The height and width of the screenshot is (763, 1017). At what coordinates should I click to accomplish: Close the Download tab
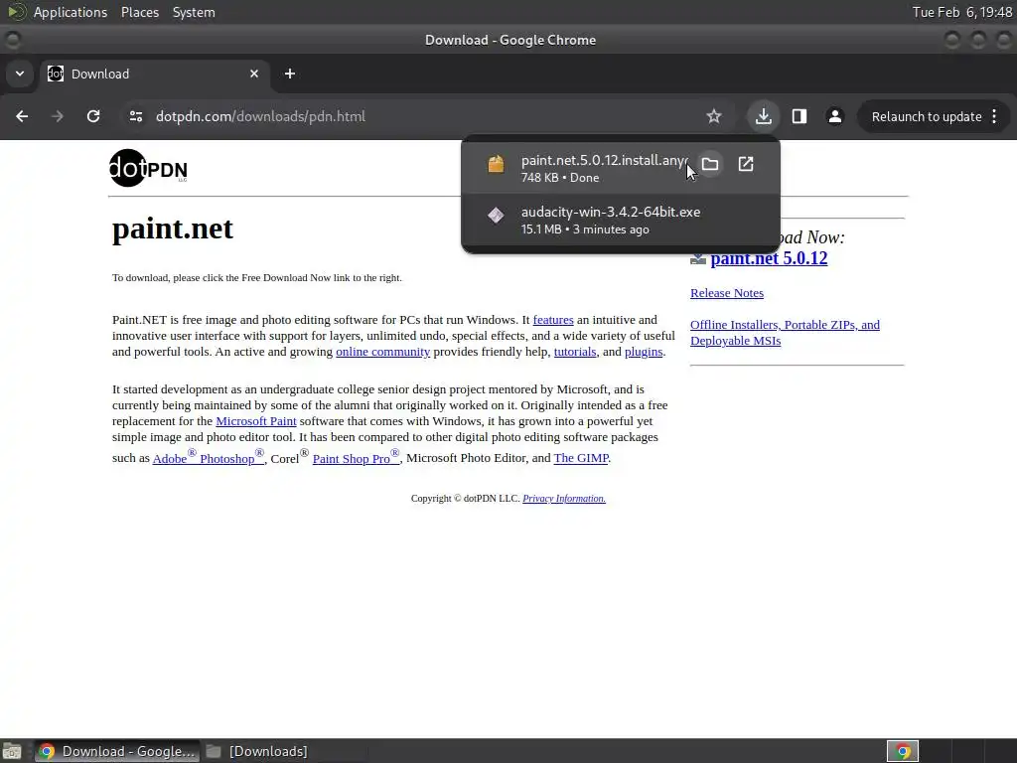tap(254, 74)
